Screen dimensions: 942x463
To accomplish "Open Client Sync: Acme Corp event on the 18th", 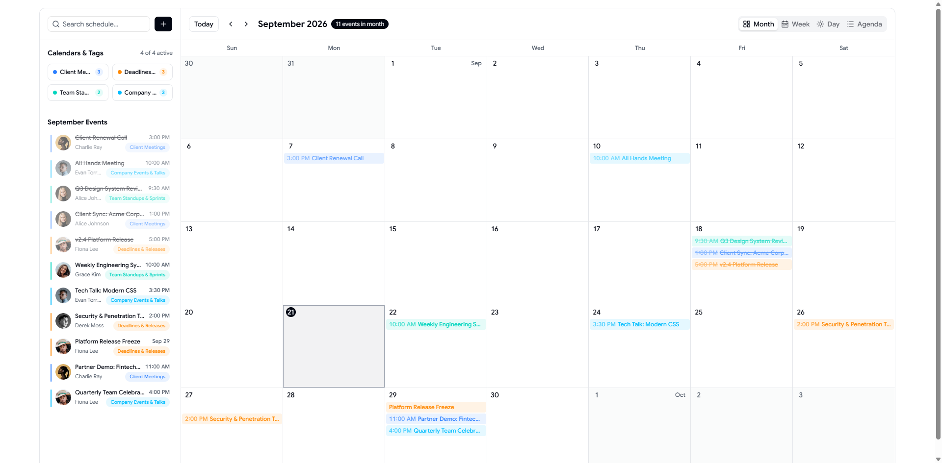I will pos(741,253).
